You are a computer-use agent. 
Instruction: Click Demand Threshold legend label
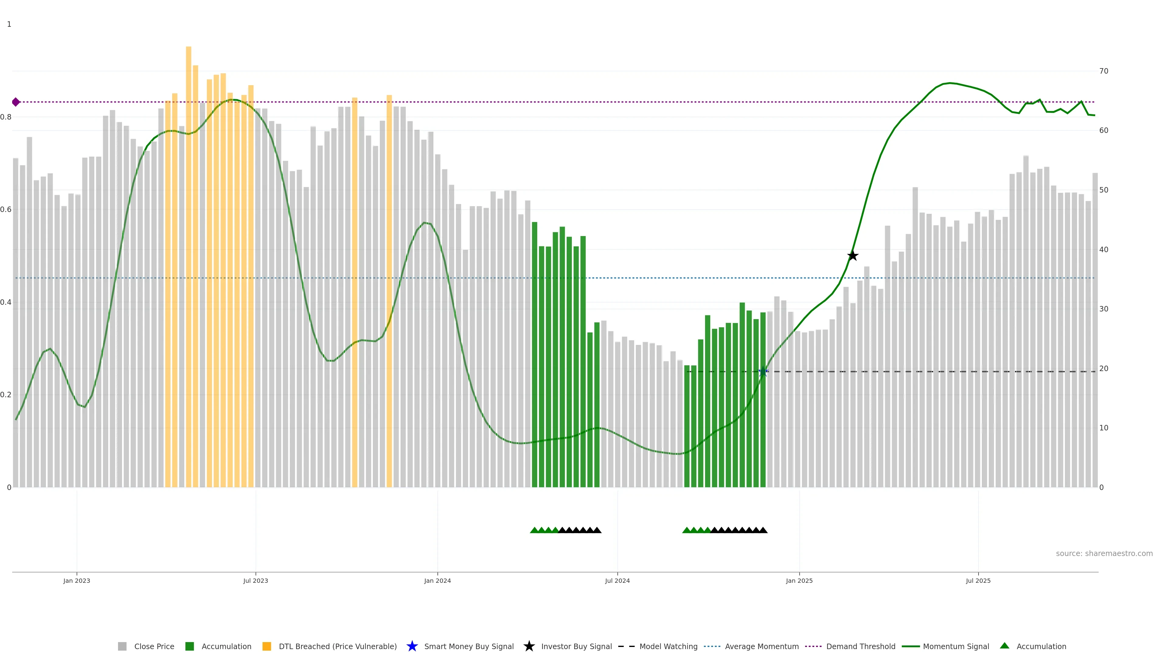click(x=860, y=646)
